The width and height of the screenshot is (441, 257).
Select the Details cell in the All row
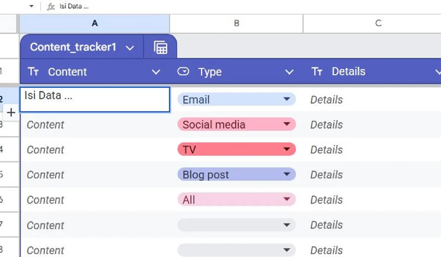(x=372, y=199)
